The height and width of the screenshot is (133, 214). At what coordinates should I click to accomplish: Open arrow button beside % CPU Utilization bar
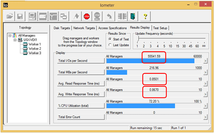[x=205, y=106]
